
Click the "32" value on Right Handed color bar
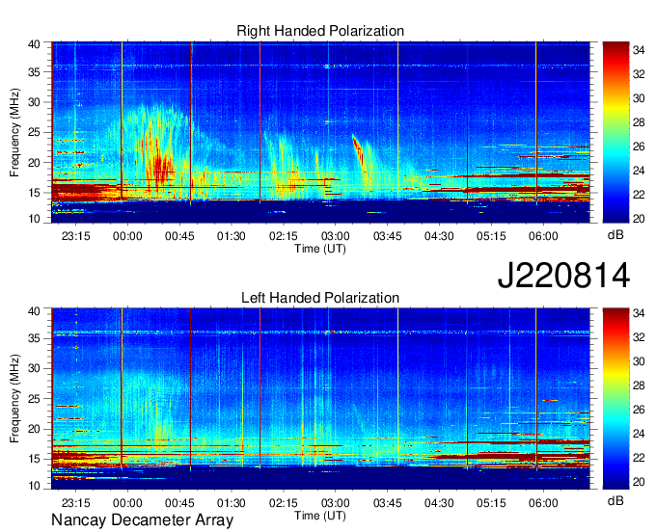point(639,74)
